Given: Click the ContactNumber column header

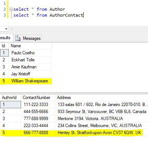Looking at the screenshot, I should [x=38, y=98].
